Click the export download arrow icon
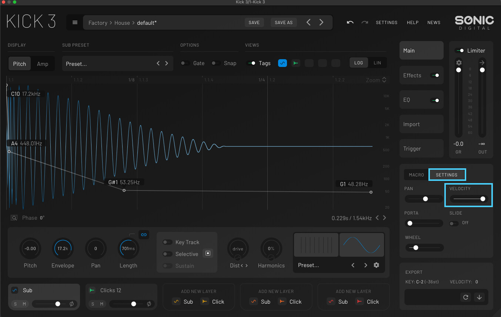The image size is (501, 317). click(x=480, y=297)
